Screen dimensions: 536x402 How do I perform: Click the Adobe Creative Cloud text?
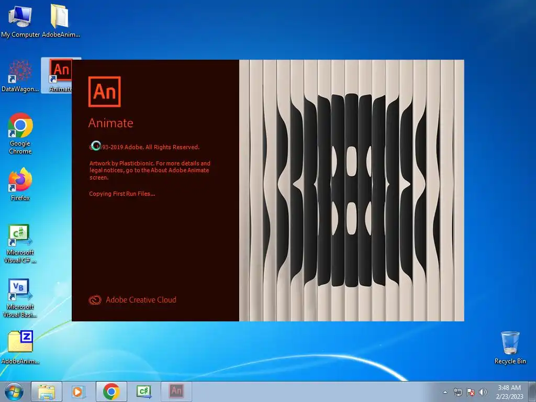[x=141, y=300]
